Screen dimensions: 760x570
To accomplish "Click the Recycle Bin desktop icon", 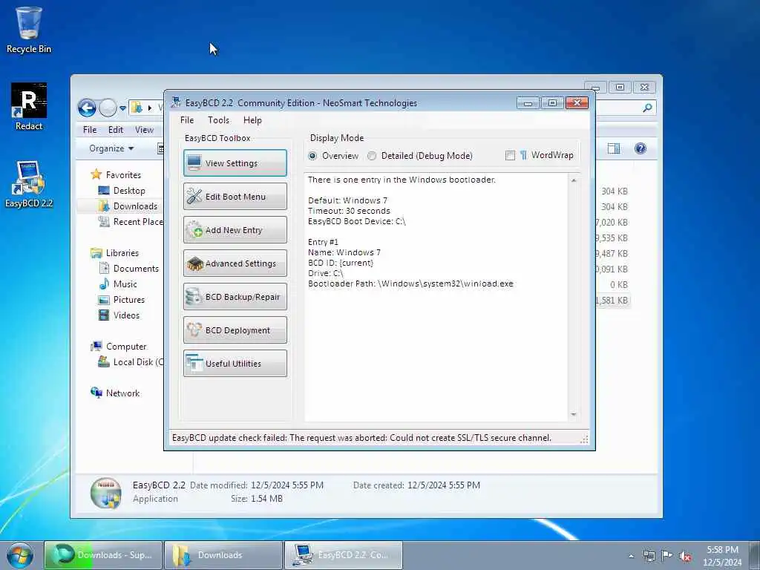I will tap(29, 30).
